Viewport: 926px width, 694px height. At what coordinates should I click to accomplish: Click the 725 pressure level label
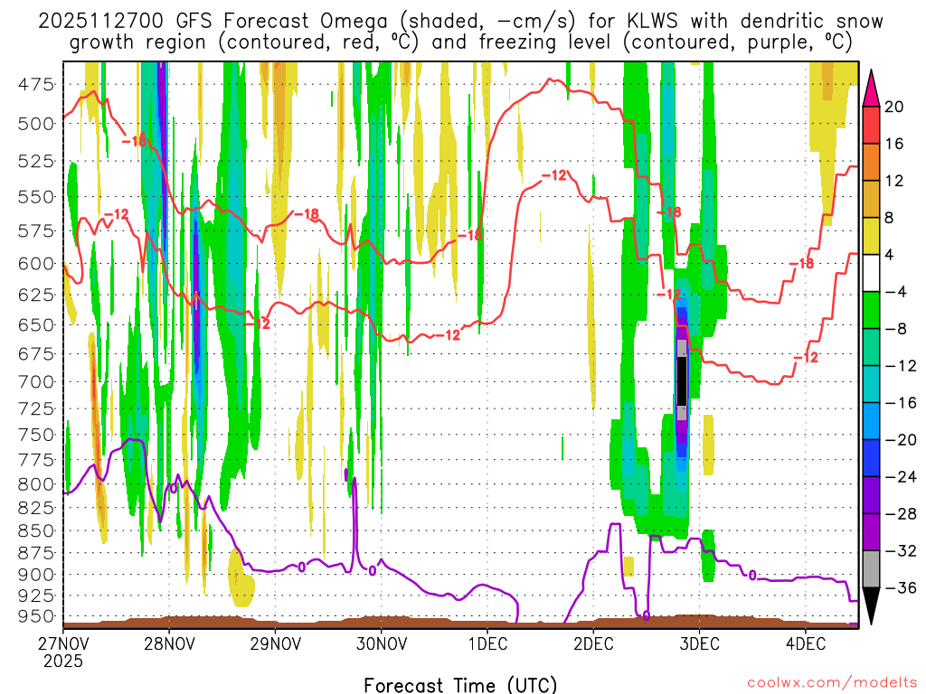point(36,409)
